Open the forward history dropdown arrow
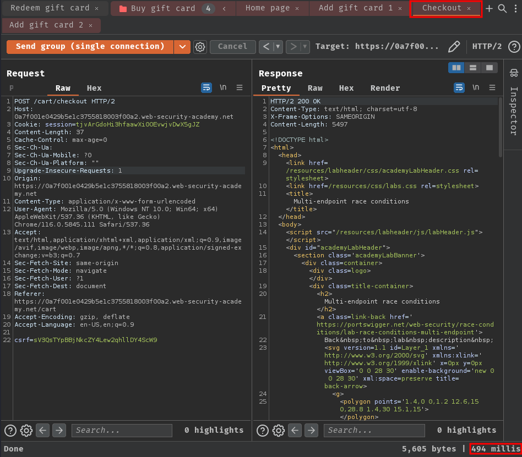This screenshot has width=522, height=457. pos(304,47)
